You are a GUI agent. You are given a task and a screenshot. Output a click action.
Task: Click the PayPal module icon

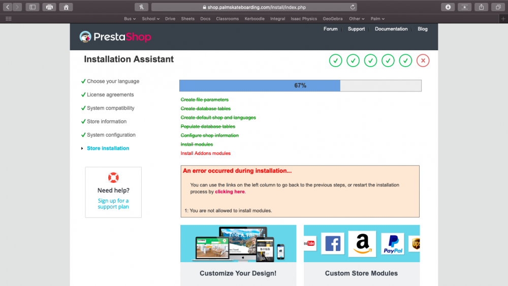pyautogui.click(x=393, y=243)
